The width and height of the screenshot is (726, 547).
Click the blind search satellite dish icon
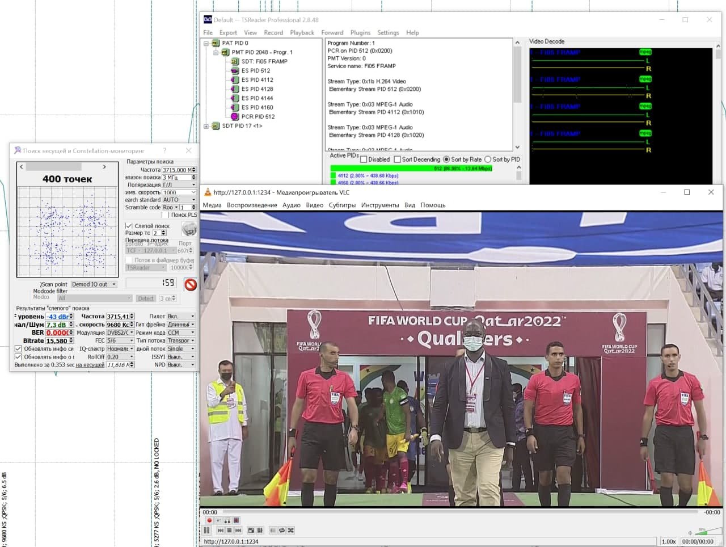click(189, 229)
